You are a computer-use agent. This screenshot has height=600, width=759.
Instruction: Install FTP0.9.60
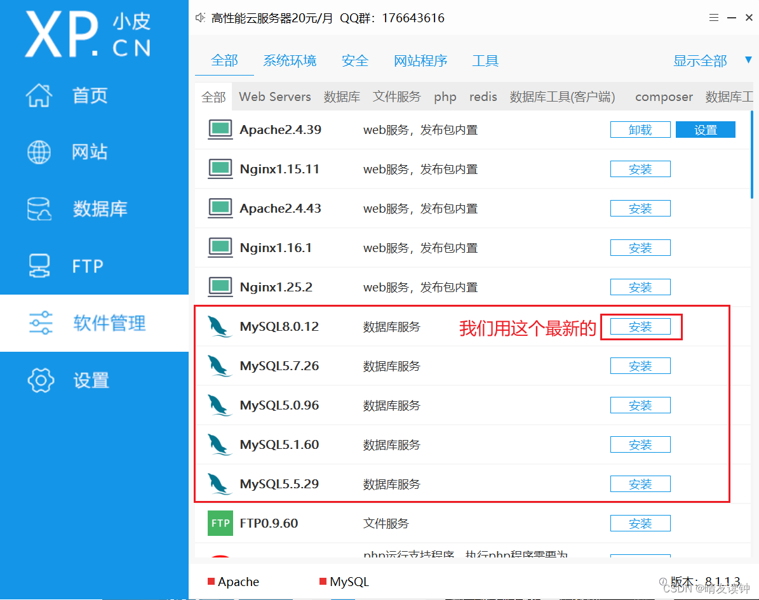pyautogui.click(x=640, y=523)
